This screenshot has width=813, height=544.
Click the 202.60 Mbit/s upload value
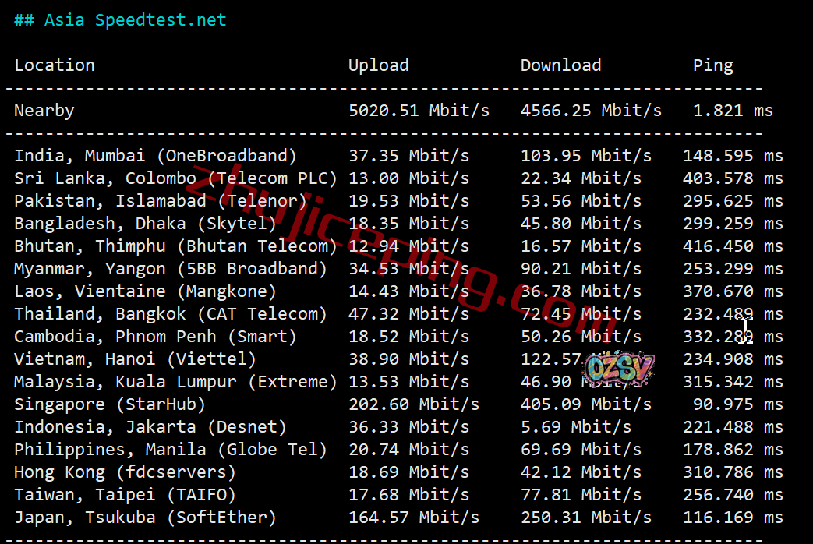(x=414, y=404)
